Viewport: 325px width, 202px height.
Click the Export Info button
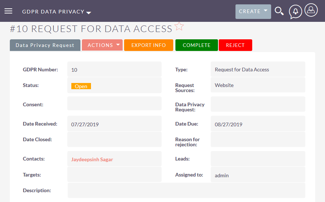[x=148, y=45]
